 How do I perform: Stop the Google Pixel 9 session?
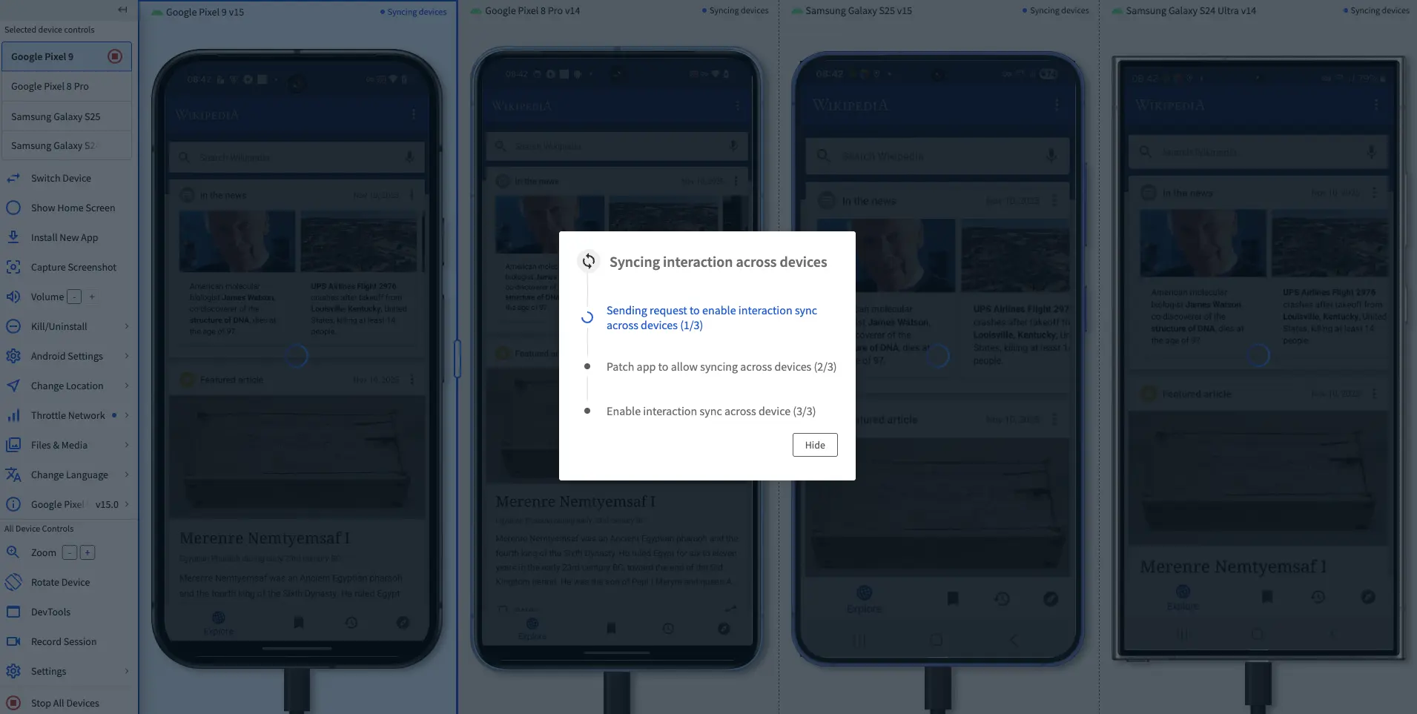click(x=115, y=56)
